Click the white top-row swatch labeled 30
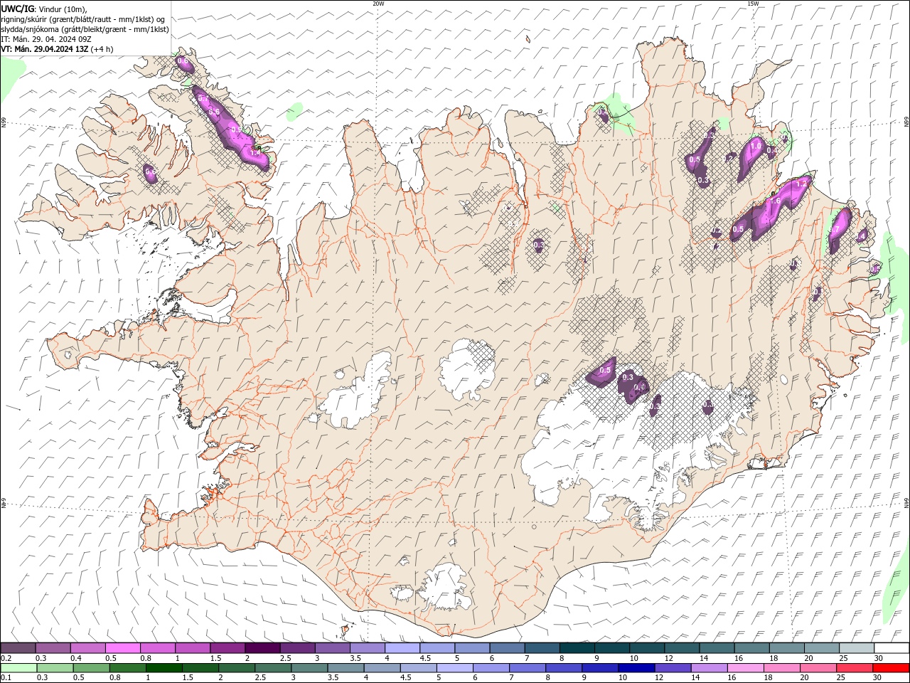The image size is (910, 683). point(892,648)
